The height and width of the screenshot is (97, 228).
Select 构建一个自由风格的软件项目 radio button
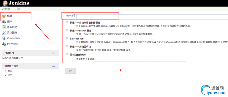[67, 22]
